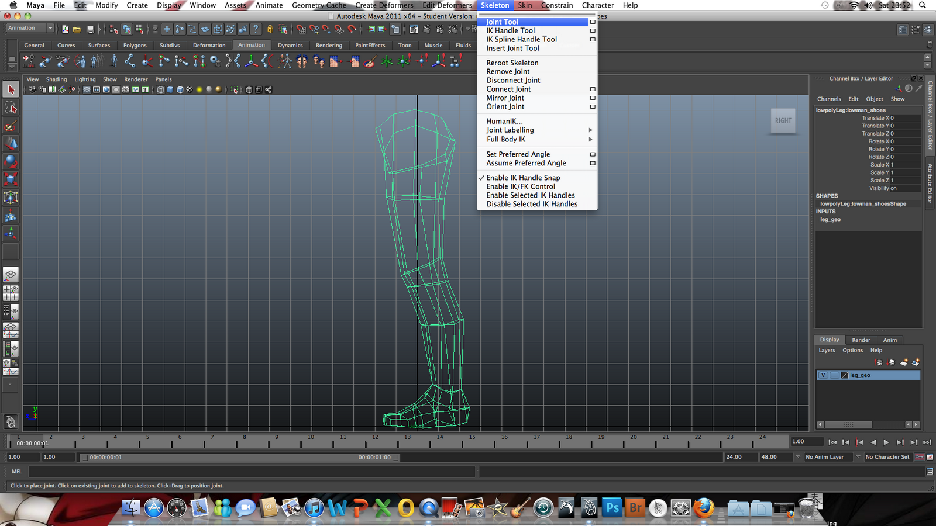Toggle the V visibility box for leg_geo layer
The width and height of the screenshot is (936, 526).
[x=823, y=375]
